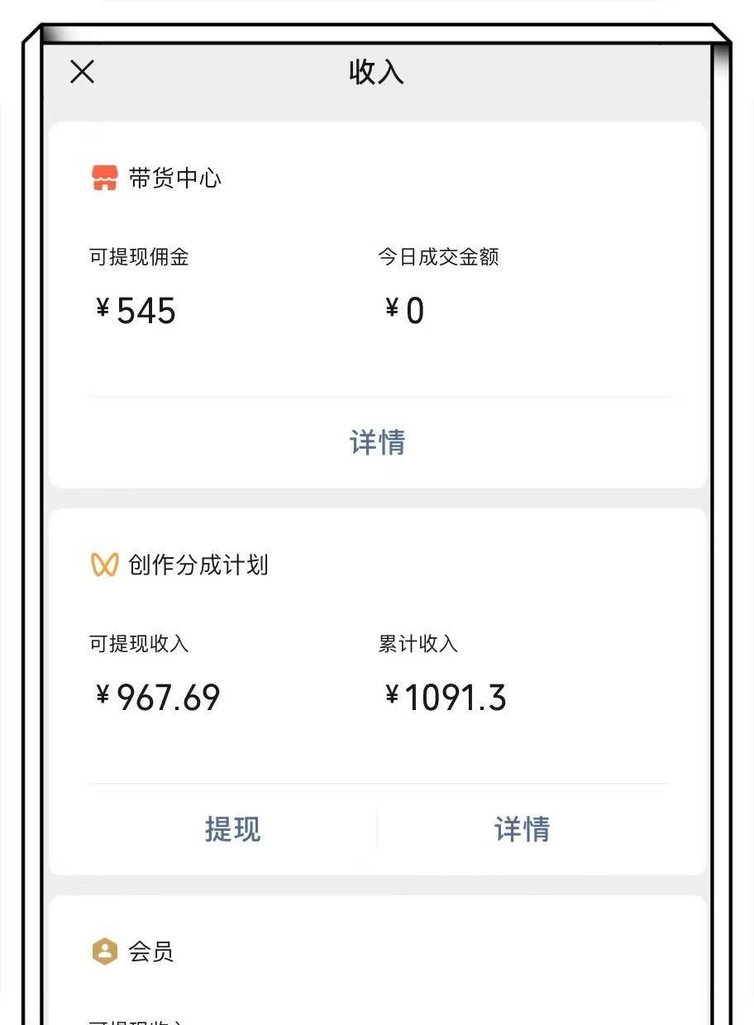Tap the ¥1091.3 cumulative income value
Screen dimensions: 754x1025
446,698
